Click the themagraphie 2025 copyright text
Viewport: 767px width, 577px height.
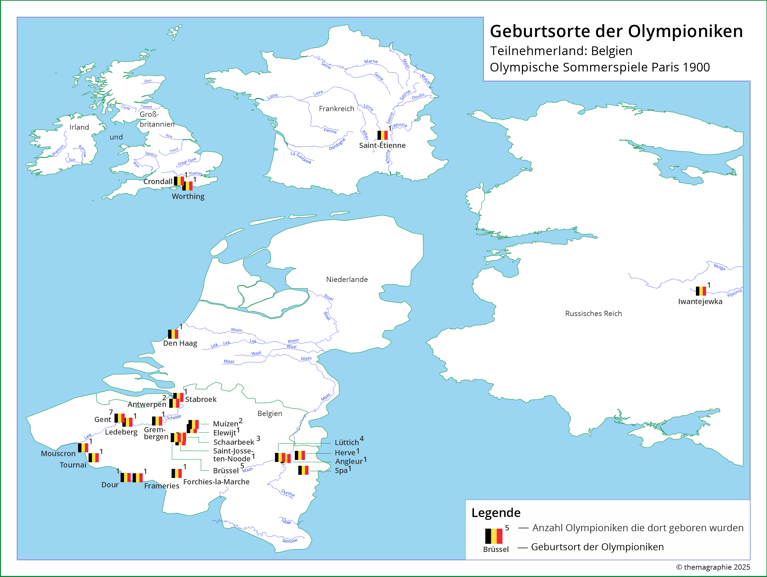pos(713,567)
